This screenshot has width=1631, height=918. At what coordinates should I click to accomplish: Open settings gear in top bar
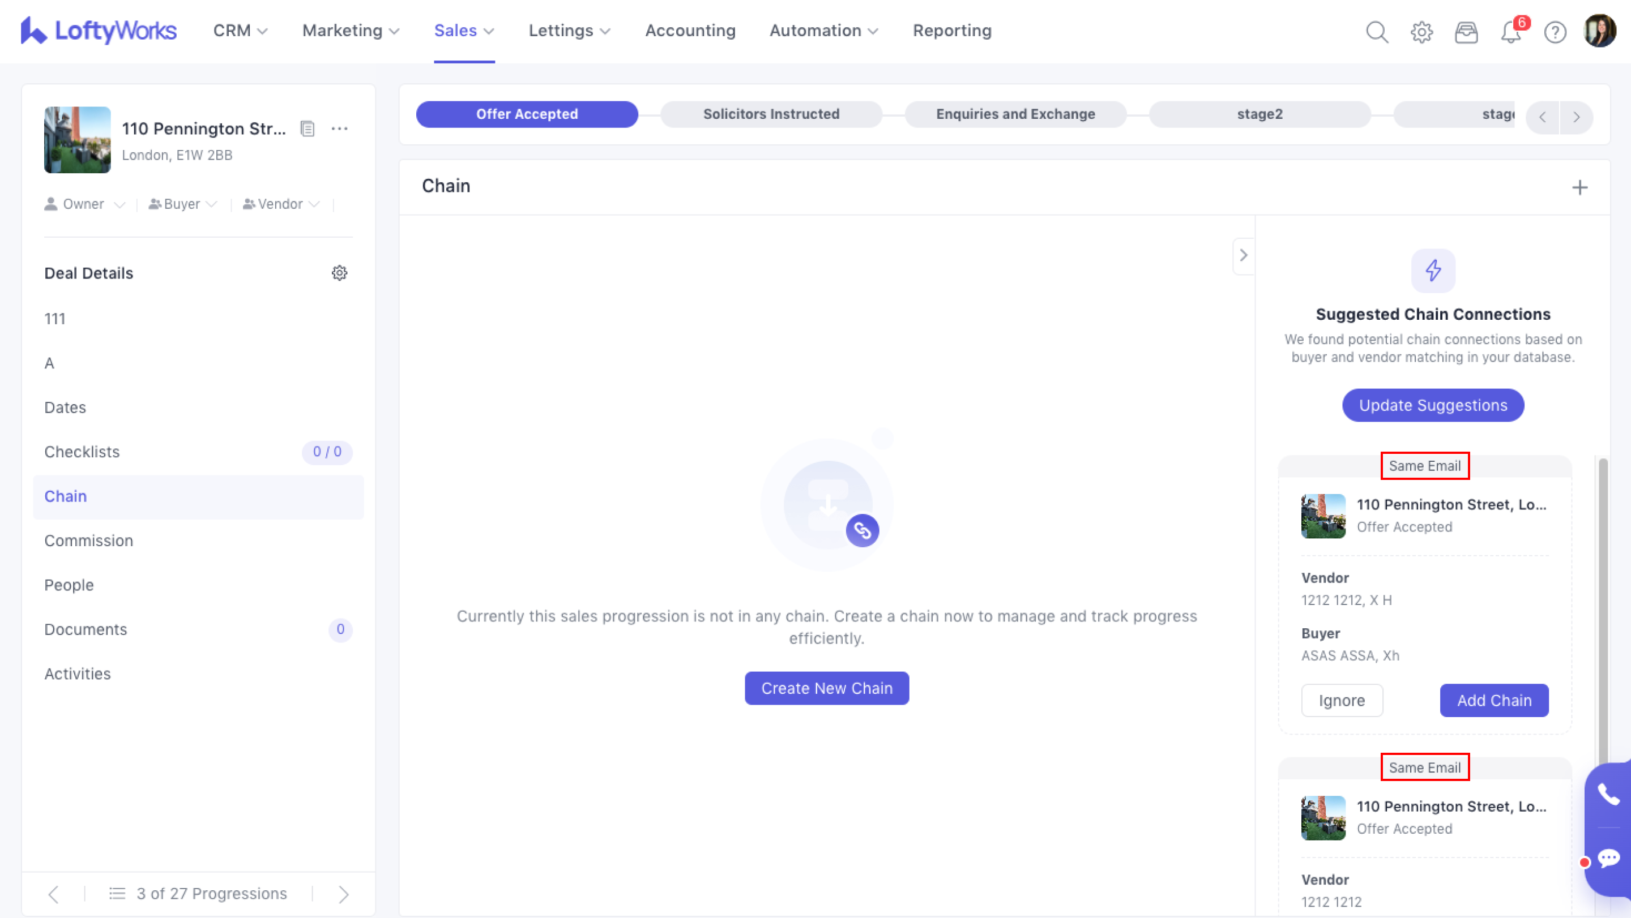click(x=1421, y=32)
